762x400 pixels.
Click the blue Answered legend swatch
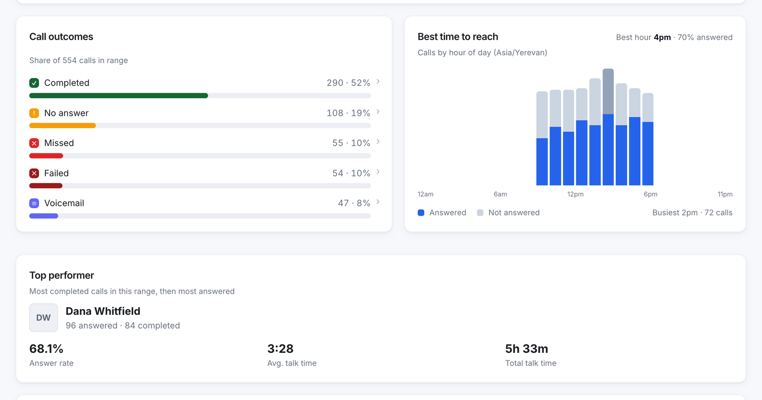421,213
